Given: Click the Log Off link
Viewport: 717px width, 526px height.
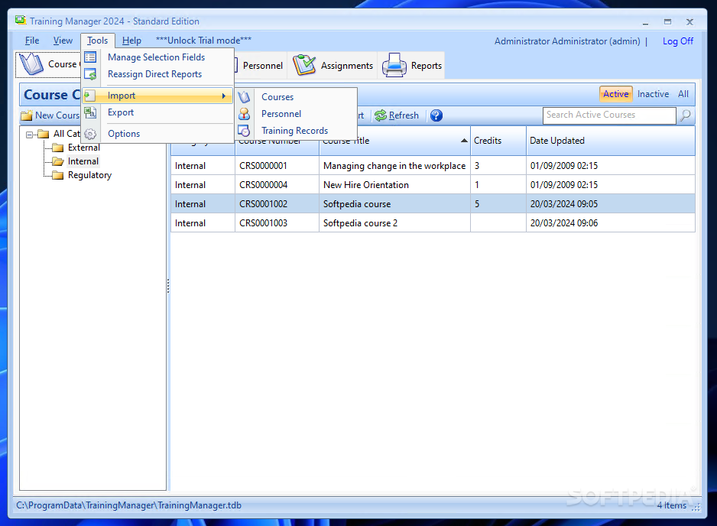Looking at the screenshot, I should coord(678,41).
